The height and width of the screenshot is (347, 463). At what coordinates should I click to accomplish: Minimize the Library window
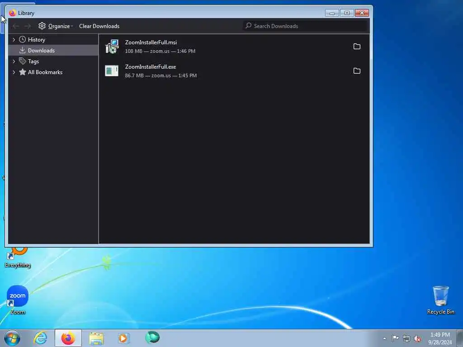[x=332, y=13]
